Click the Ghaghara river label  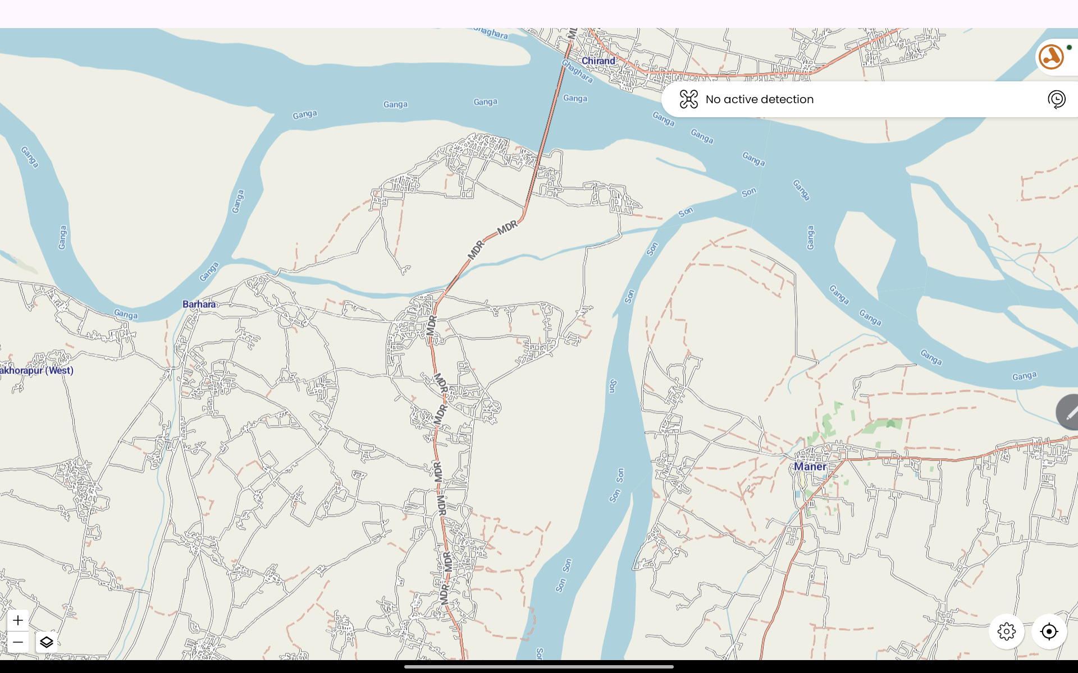(578, 71)
